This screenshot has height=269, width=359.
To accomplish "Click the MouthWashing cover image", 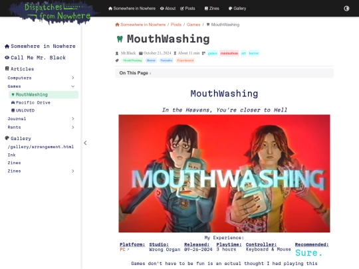I will (x=224, y=173).
